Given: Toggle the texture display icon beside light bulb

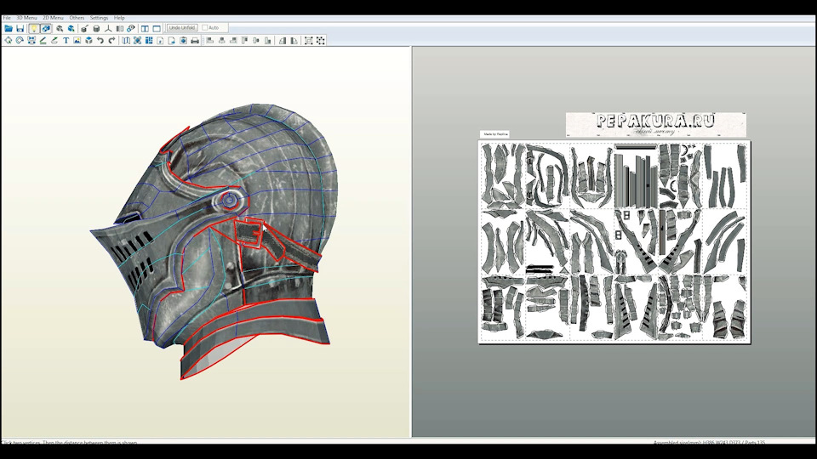Looking at the screenshot, I should click(x=46, y=28).
